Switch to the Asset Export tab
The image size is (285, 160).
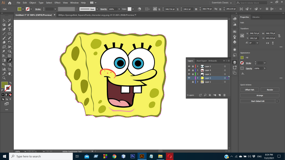pyautogui.click(x=202, y=61)
